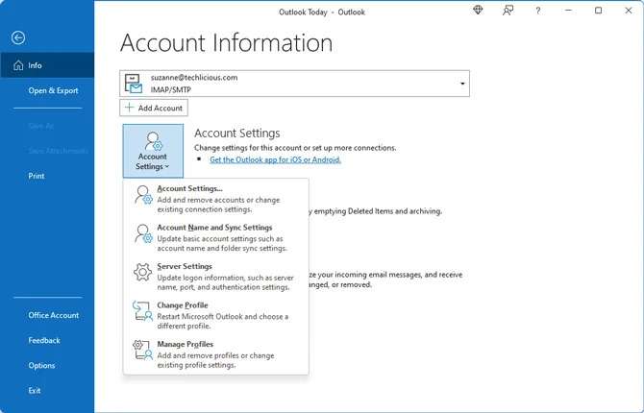Viewport: 644px width, 413px height.
Task: Click the mail account icon next to suzanne@techlicious.com
Action: click(x=134, y=84)
